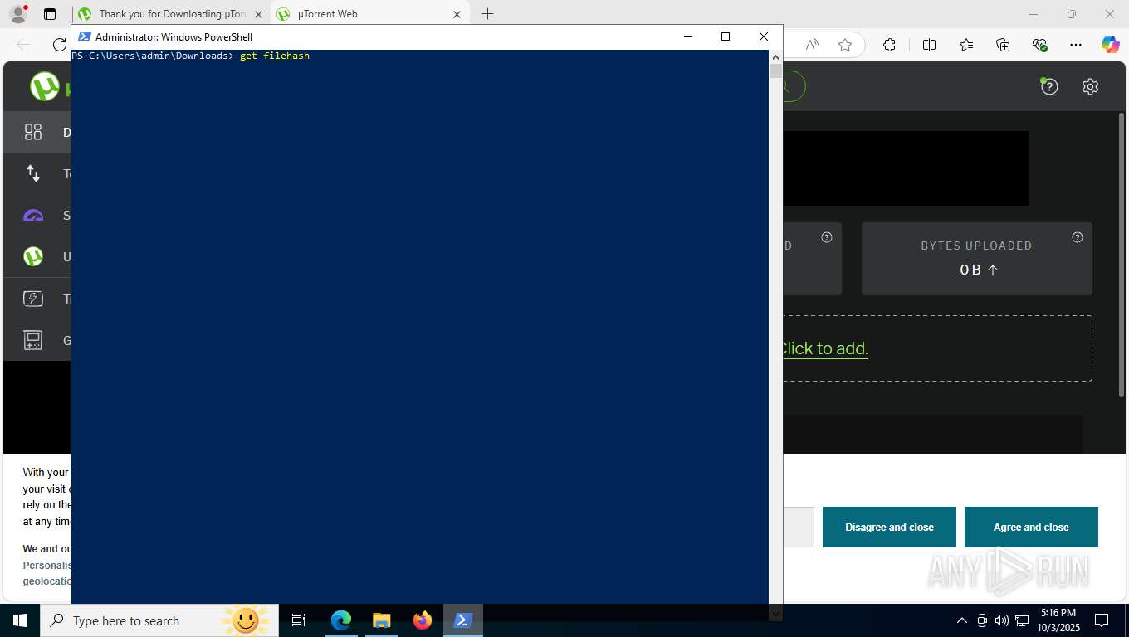Open the network icon in system tray
The image size is (1129, 637).
point(1020,620)
